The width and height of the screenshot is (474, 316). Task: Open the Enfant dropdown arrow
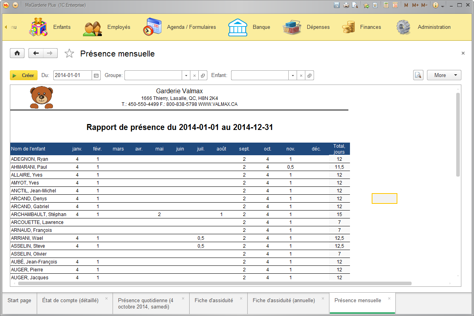pos(293,75)
